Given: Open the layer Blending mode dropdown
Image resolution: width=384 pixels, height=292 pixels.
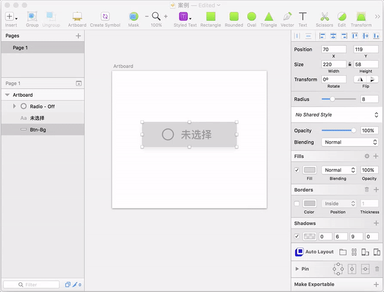Looking at the screenshot, I should (350, 142).
